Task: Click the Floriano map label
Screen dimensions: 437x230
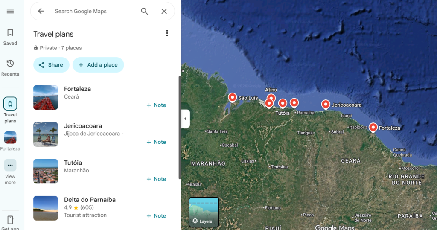Action: (x=273, y=208)
